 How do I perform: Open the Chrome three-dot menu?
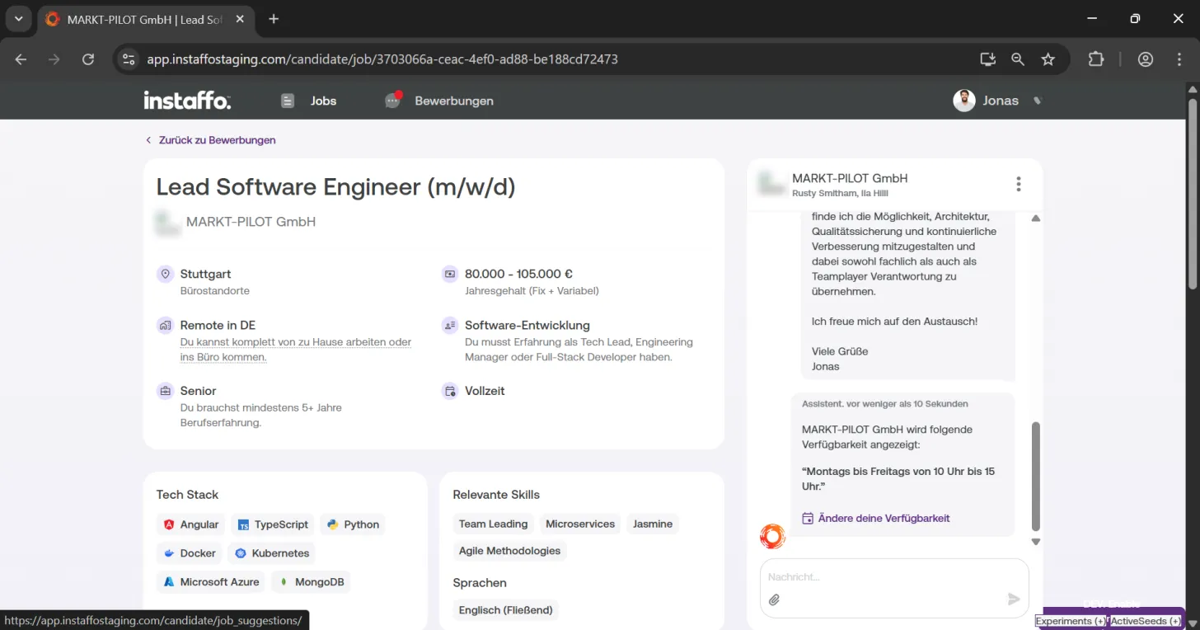pos(1179,59)
